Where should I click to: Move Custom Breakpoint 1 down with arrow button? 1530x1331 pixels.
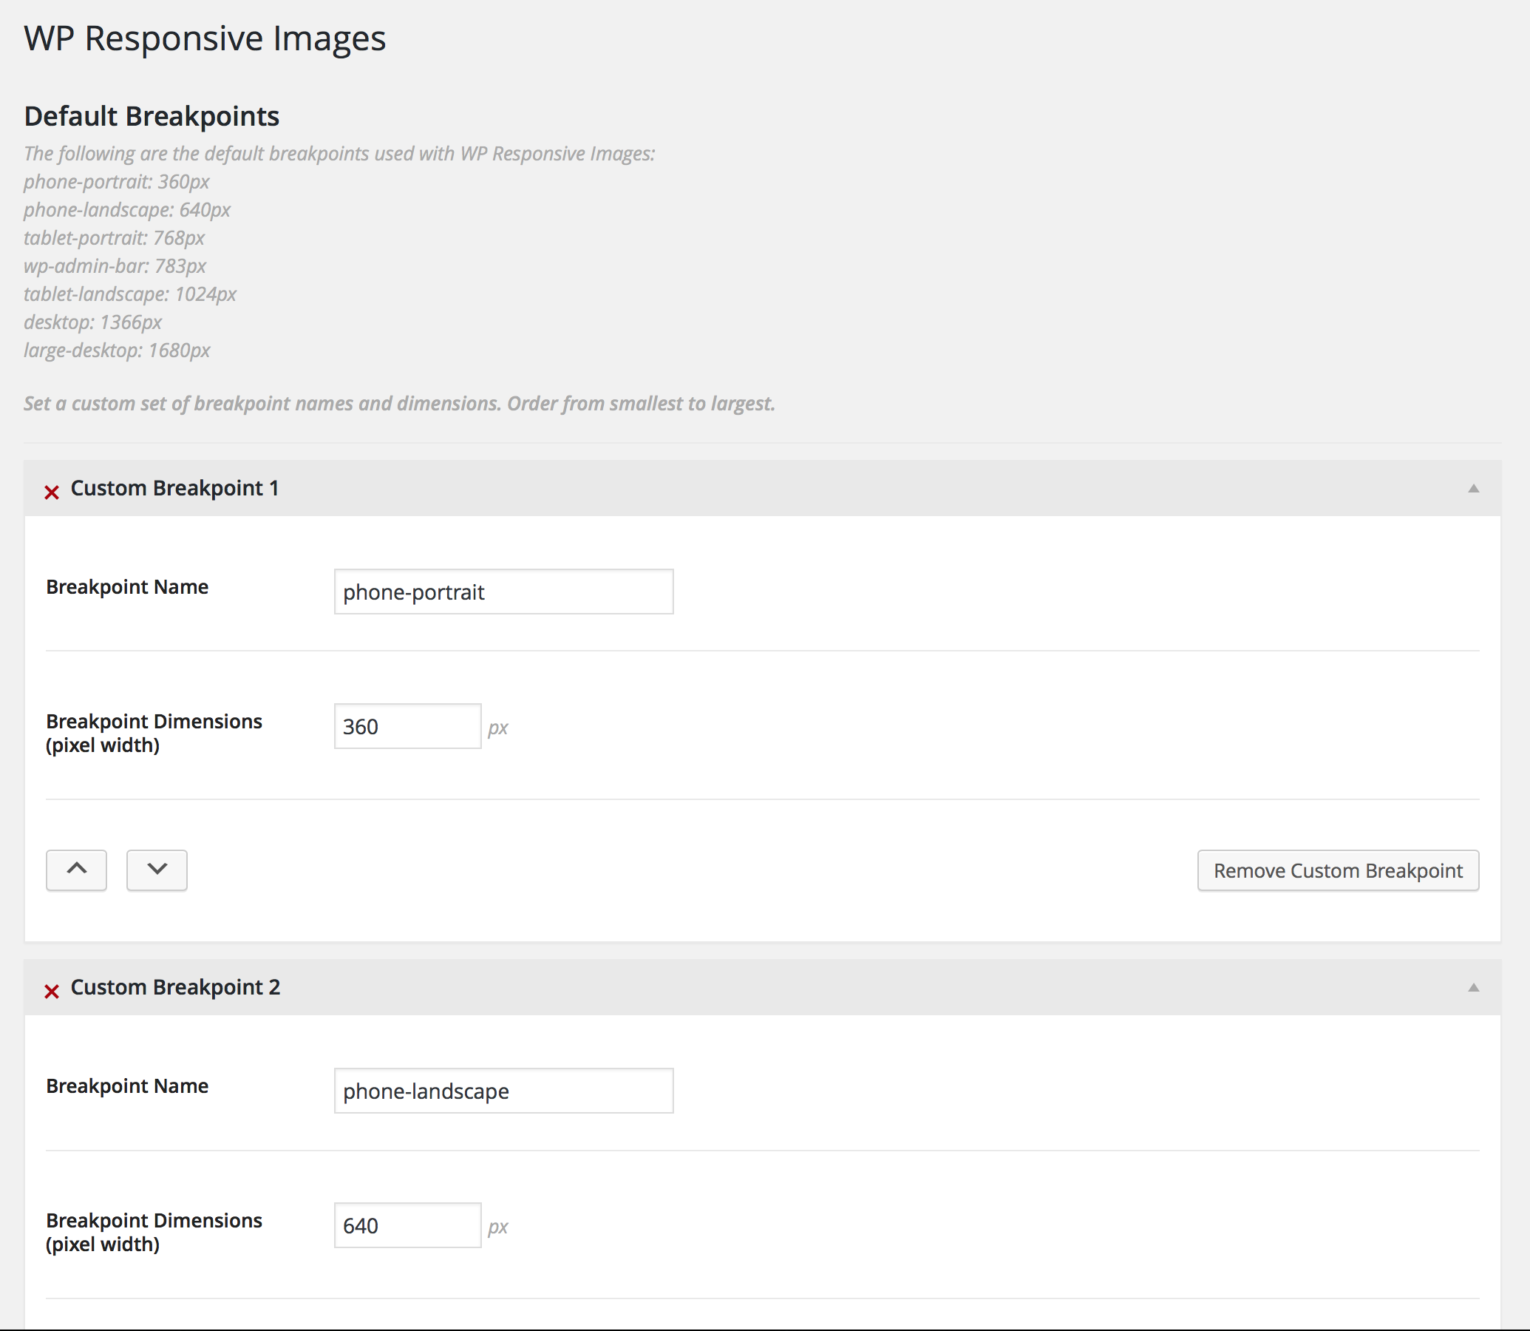pos(157,870)
